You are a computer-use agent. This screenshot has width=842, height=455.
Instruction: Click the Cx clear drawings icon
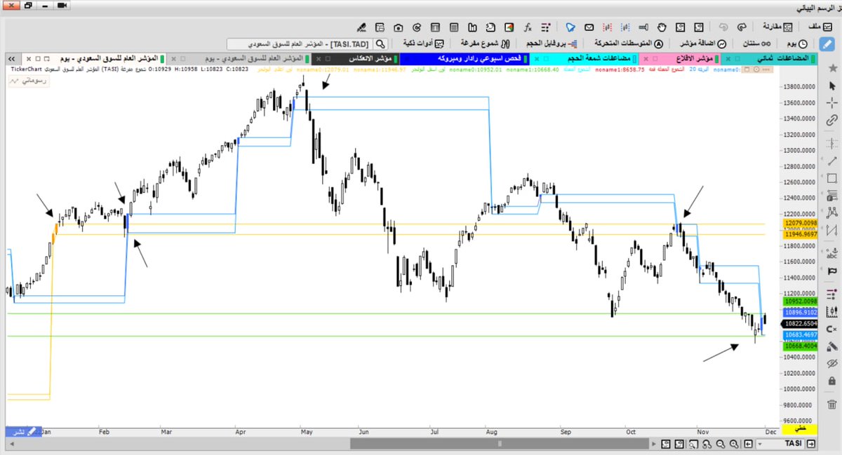831,329
